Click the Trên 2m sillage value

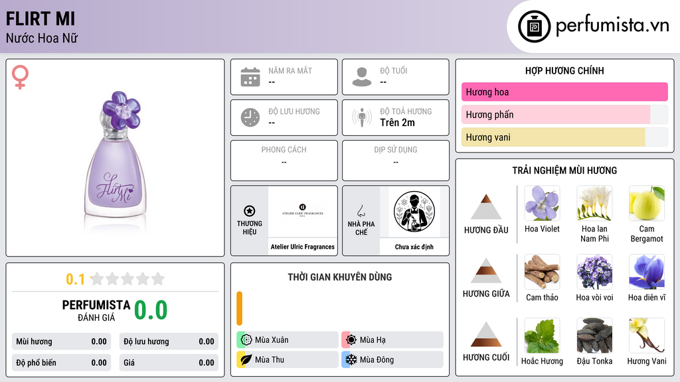(x=397, y=123)
